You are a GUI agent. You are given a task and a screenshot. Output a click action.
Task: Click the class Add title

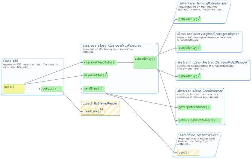click(10, 61)
